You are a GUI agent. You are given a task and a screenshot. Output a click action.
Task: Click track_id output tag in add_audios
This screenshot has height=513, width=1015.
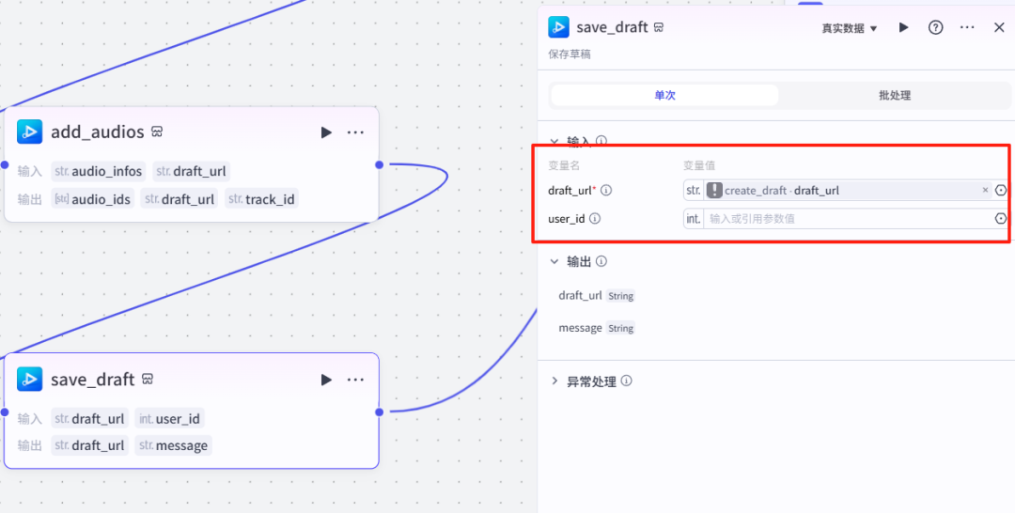(x=262, y=198)
